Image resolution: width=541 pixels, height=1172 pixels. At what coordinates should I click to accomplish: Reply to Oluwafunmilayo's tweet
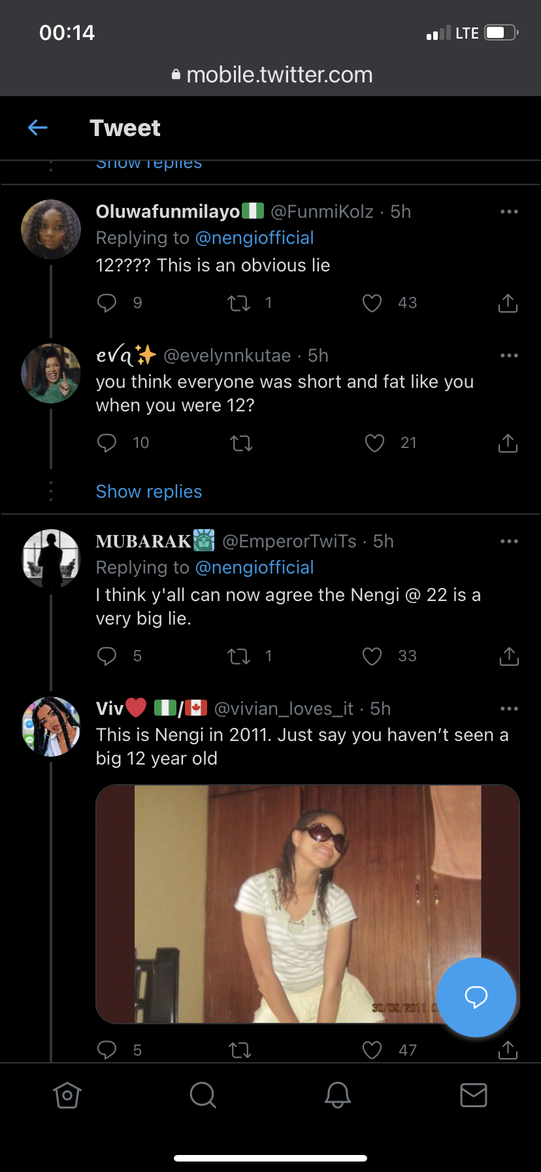107,303
